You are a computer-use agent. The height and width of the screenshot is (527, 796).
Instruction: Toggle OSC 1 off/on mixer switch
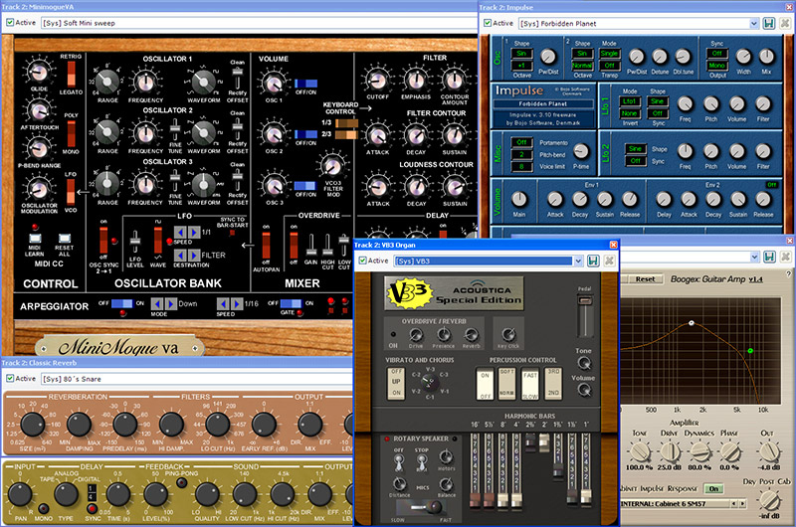coord(306,84)
